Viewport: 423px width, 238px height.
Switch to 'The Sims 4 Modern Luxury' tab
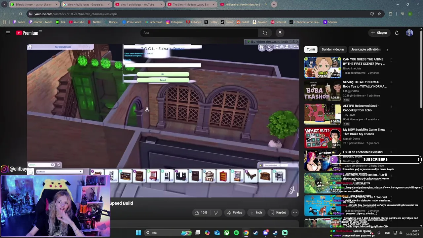tap(191, 5)
